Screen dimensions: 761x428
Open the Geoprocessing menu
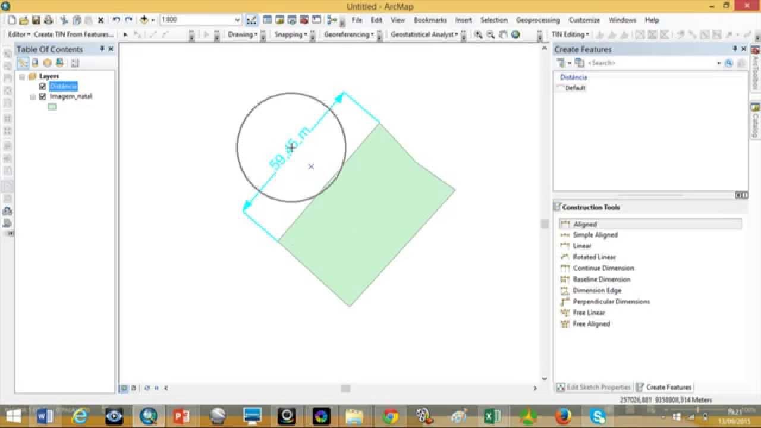coord(538,20)
